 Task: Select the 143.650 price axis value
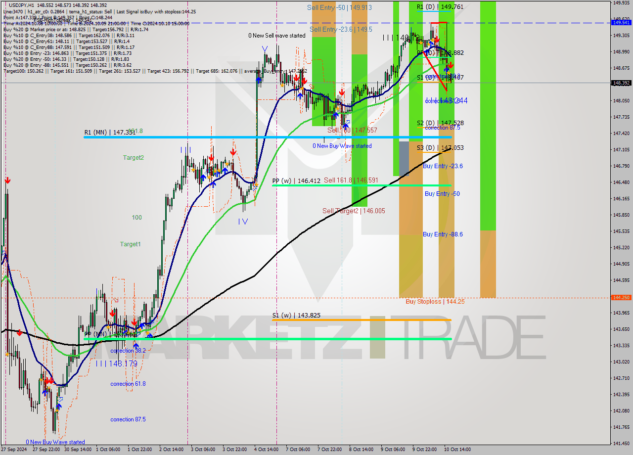[621, 329]
